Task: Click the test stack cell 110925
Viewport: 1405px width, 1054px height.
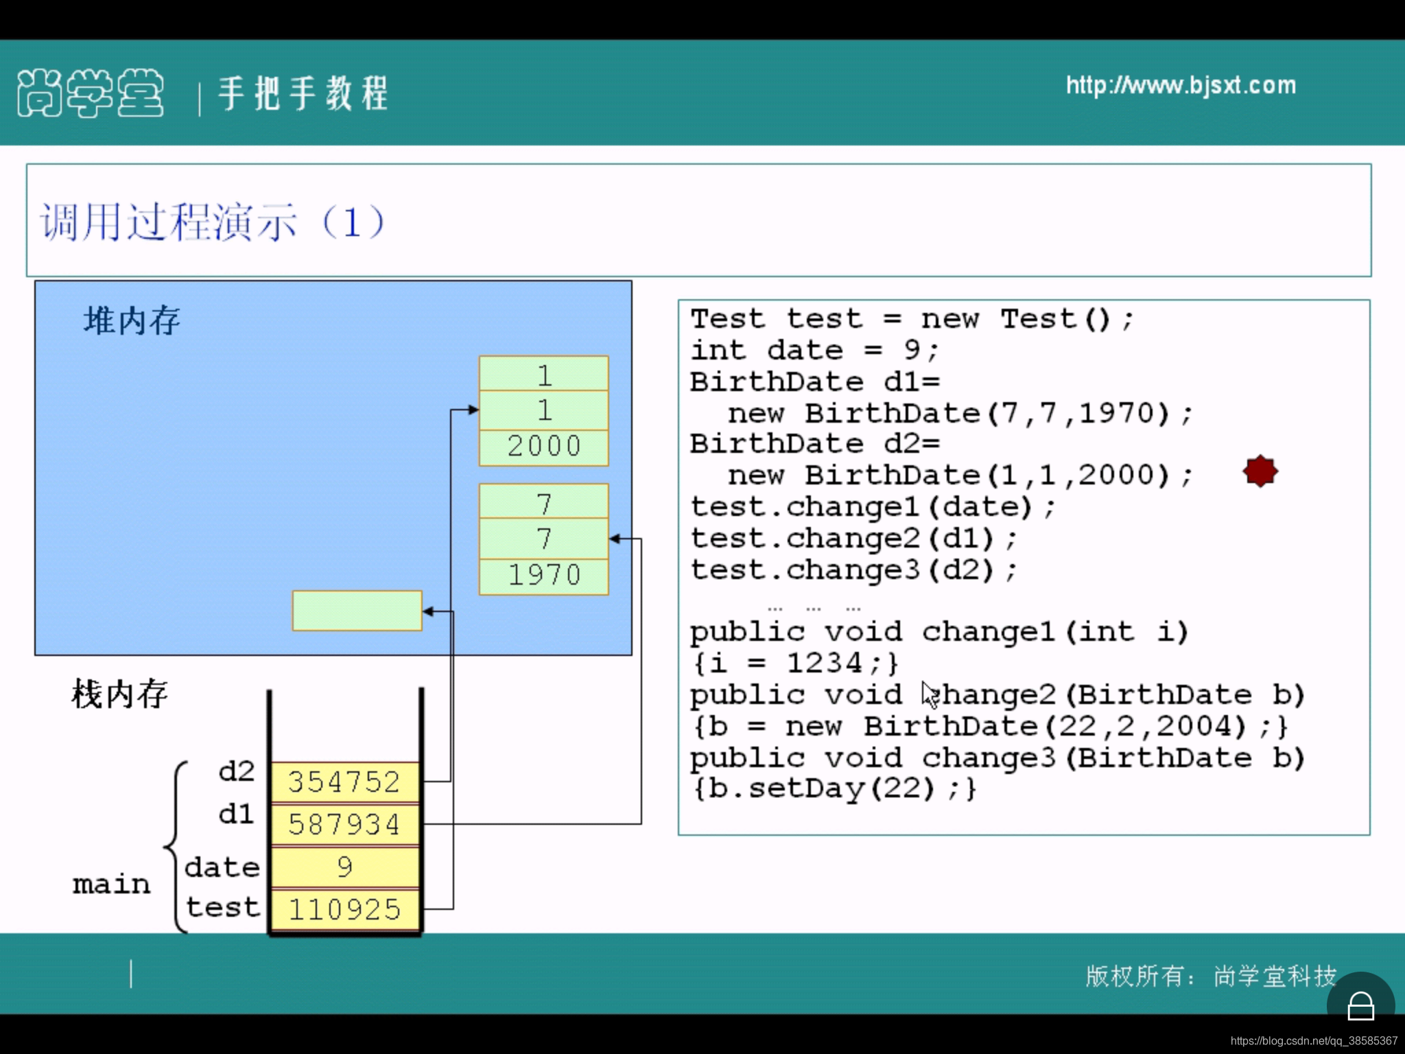Action: click(344, 909)
